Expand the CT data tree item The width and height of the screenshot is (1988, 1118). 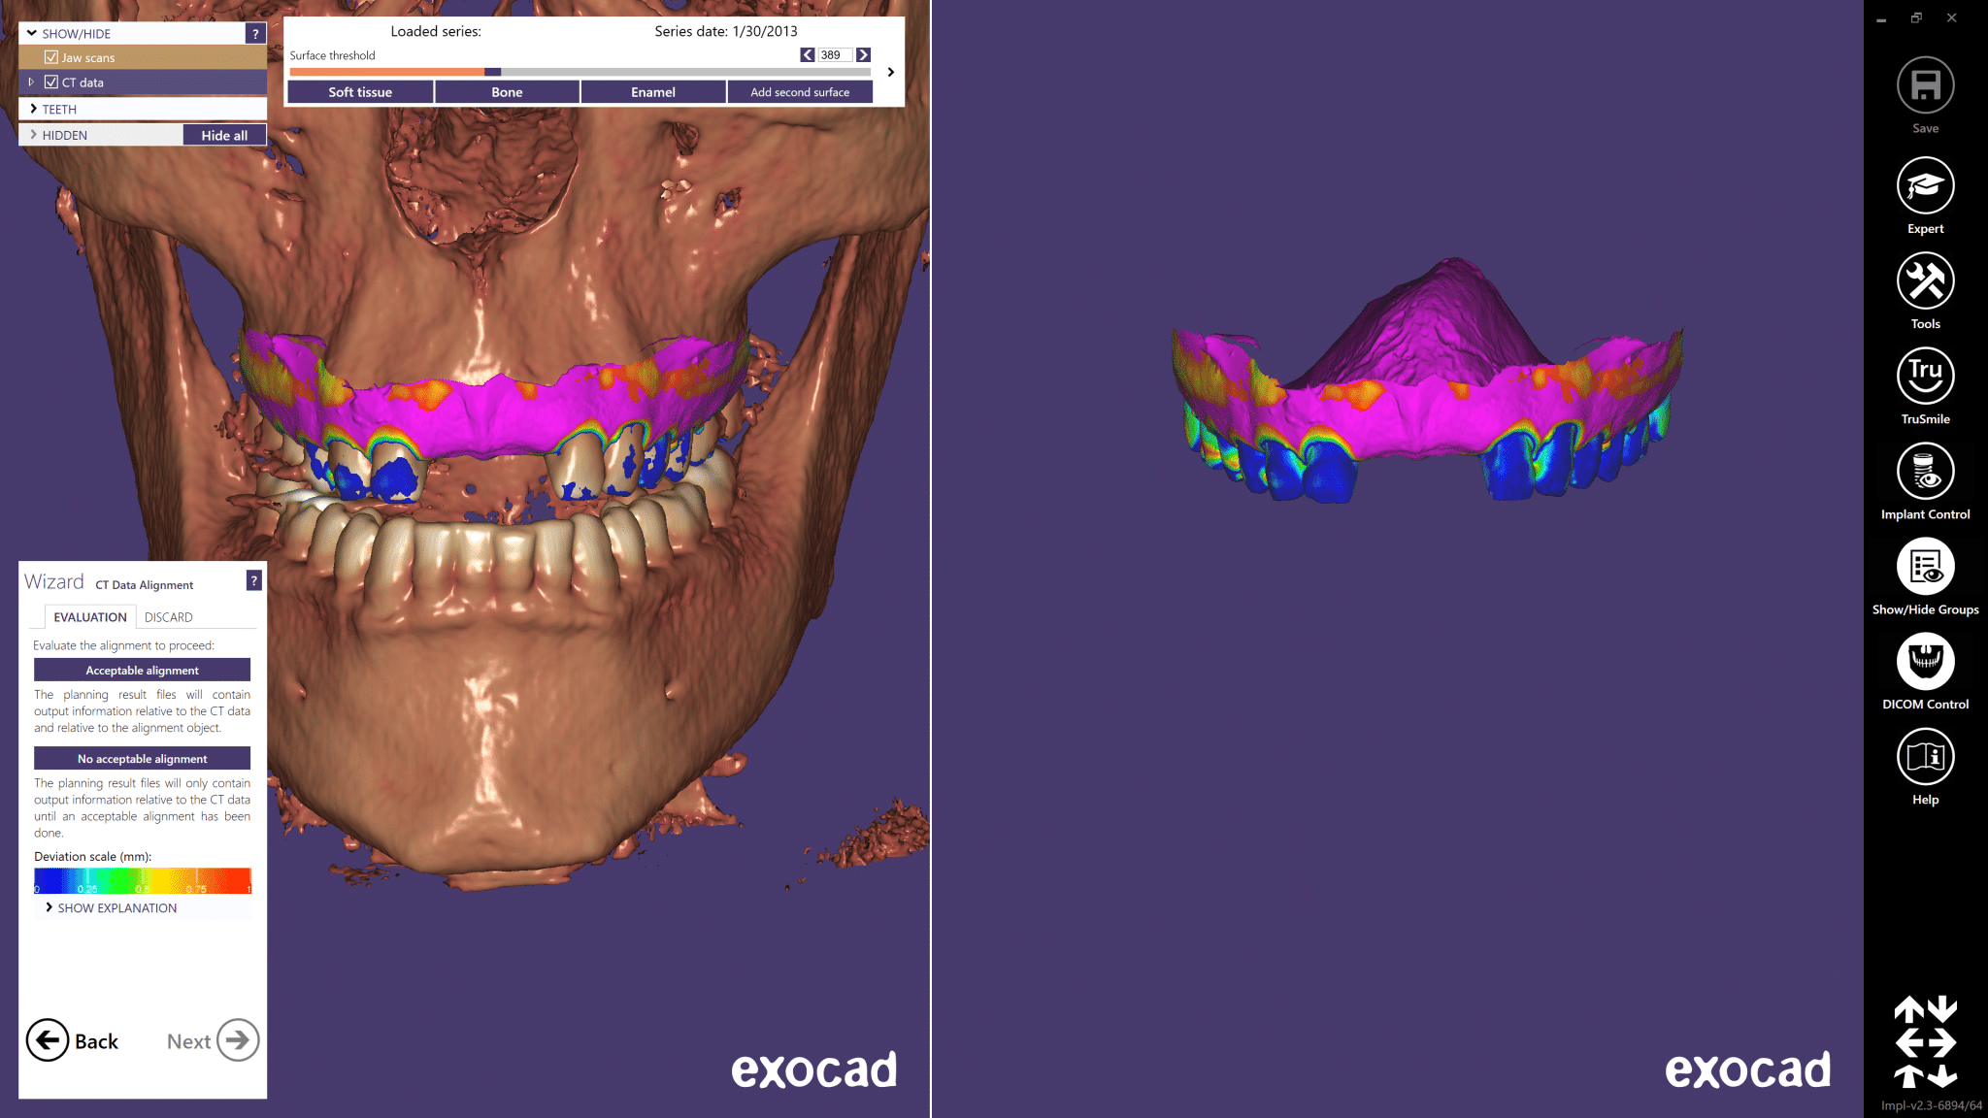[x=31, y=82]
